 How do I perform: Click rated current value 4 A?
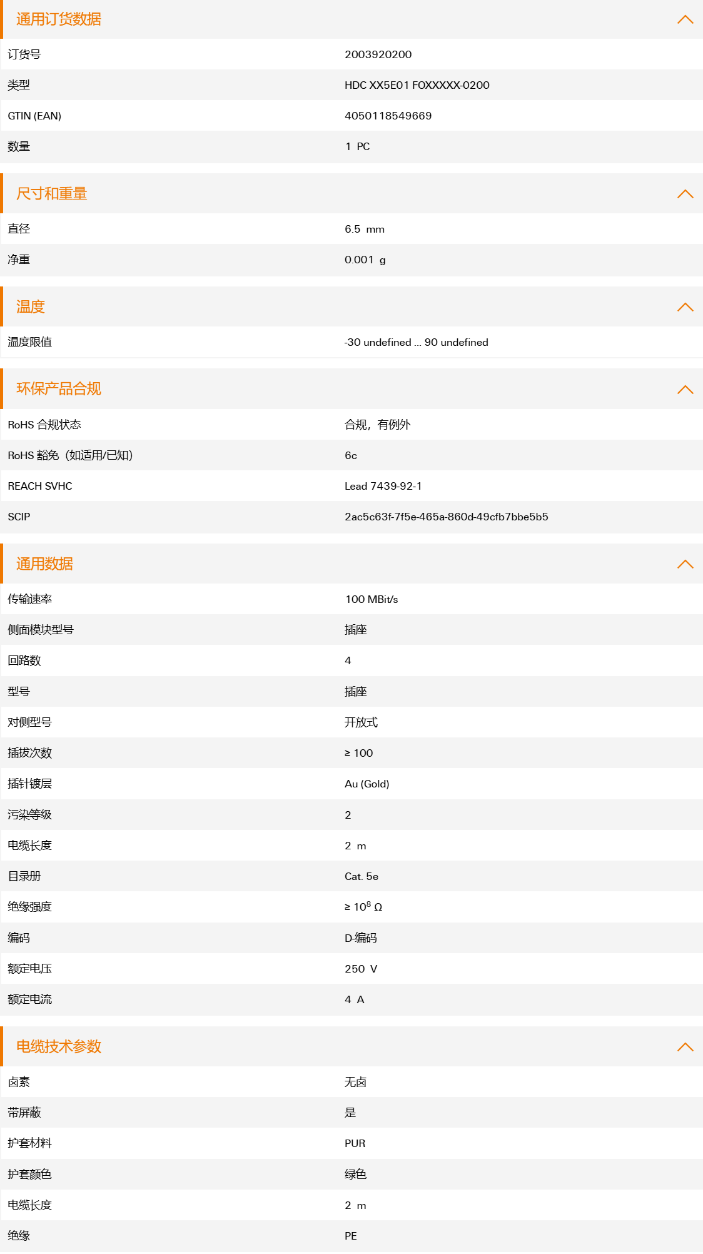(355, 999)
